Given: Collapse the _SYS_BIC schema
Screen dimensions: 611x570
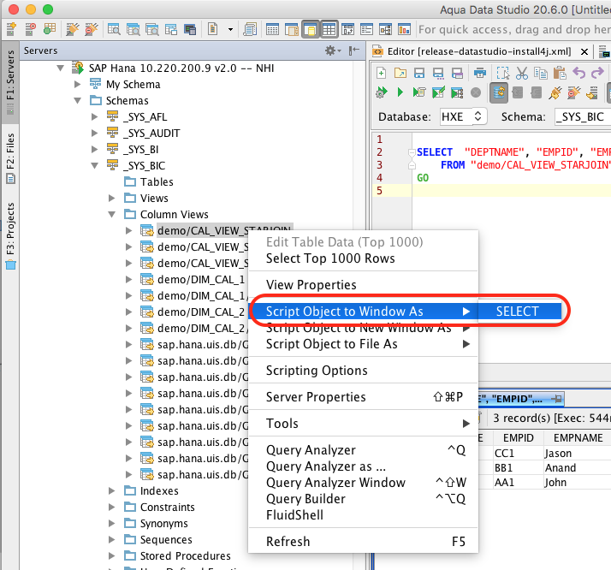Looking at the screenshot, I should pyautogui.click(x=95, y=165).
